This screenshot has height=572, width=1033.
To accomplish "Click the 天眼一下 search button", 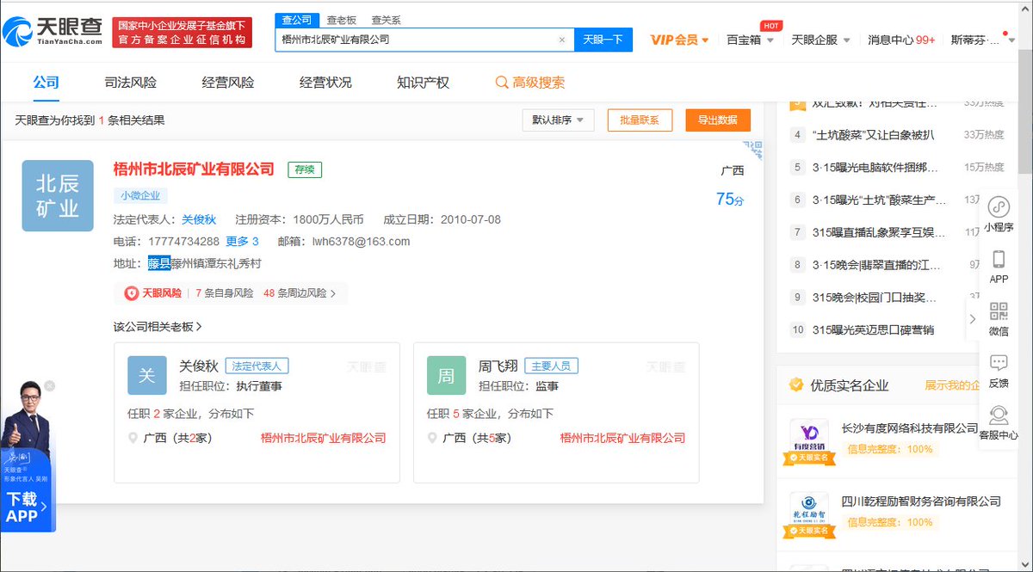I will (603, 40).
